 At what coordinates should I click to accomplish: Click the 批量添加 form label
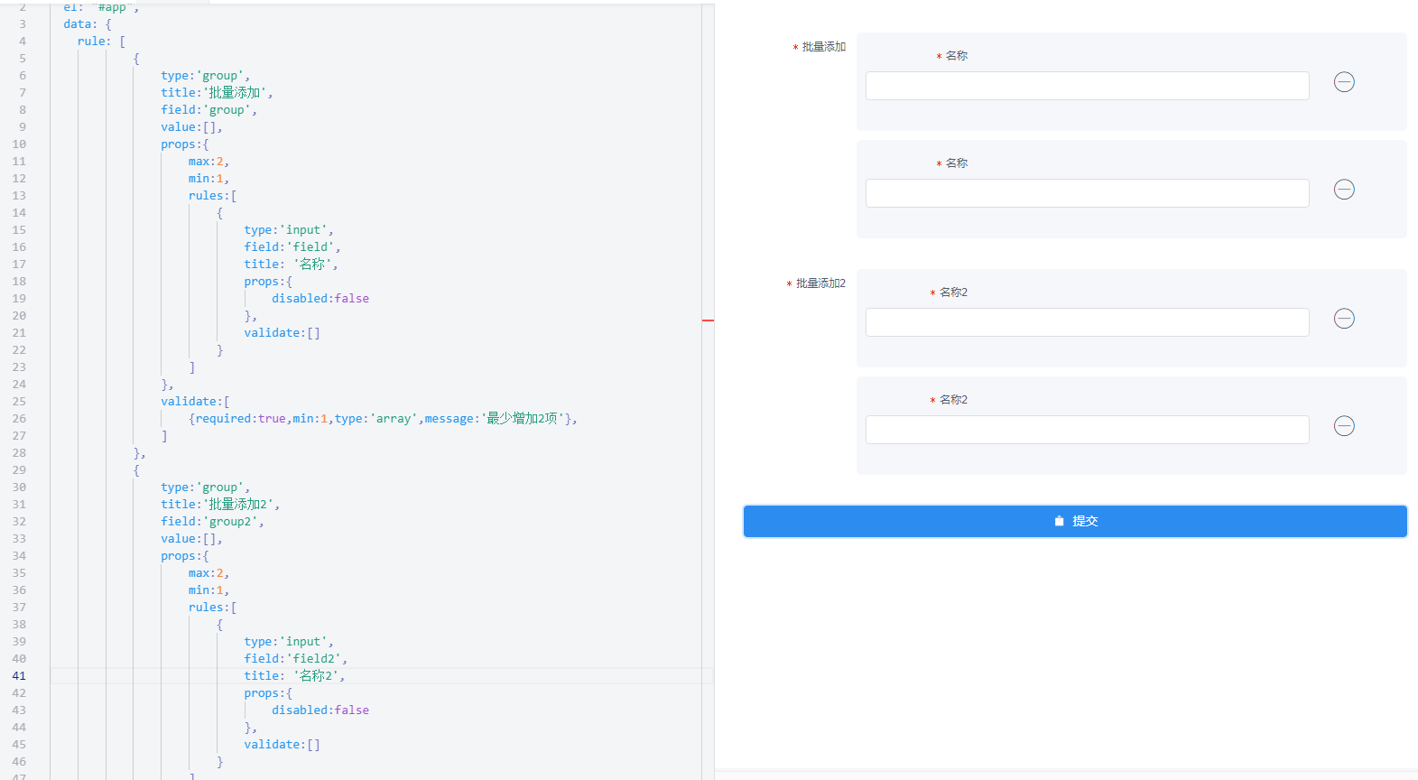pyautogui.click(x=823, y=47)
